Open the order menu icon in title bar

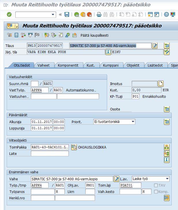click(13, 26)
